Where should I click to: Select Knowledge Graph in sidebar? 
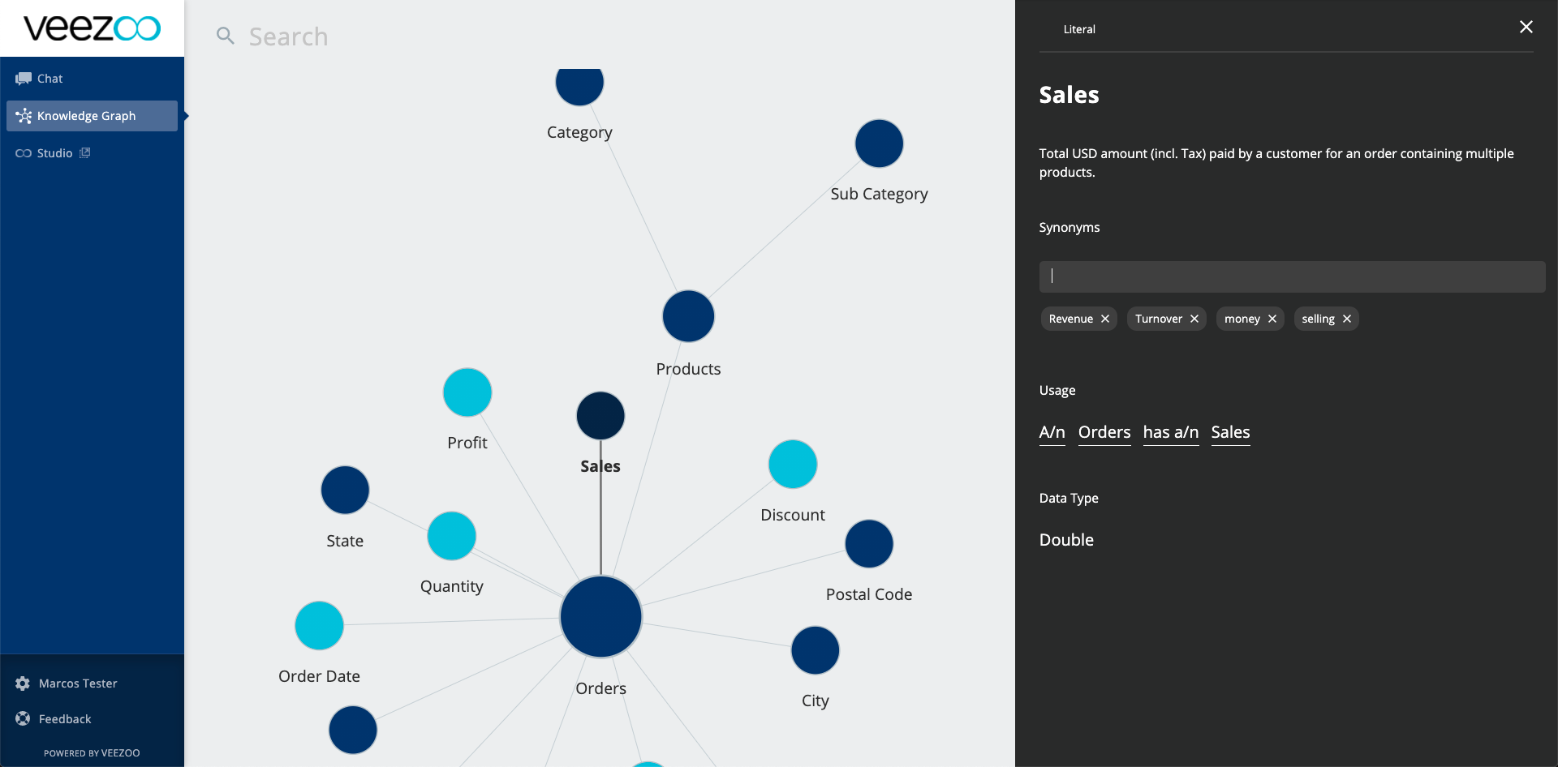click(86, 116)
